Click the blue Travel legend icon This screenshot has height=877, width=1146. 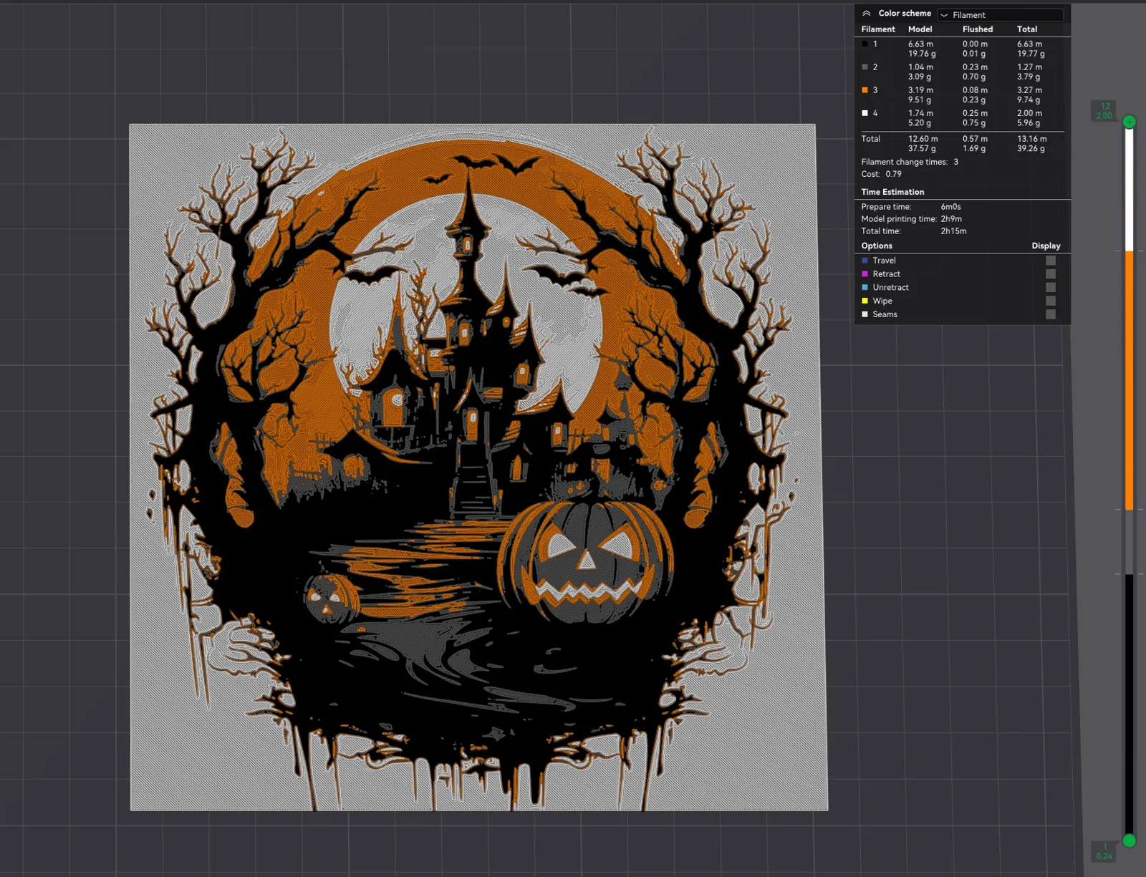coord(865,261)
